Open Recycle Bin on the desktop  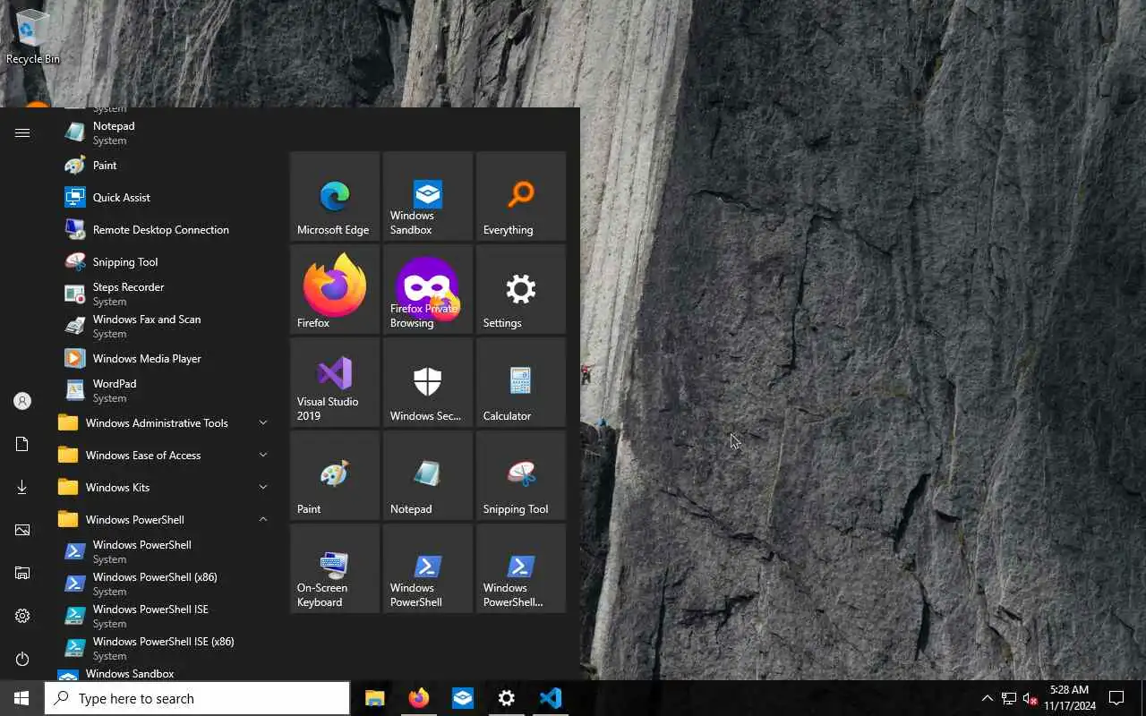coord(33,36)
